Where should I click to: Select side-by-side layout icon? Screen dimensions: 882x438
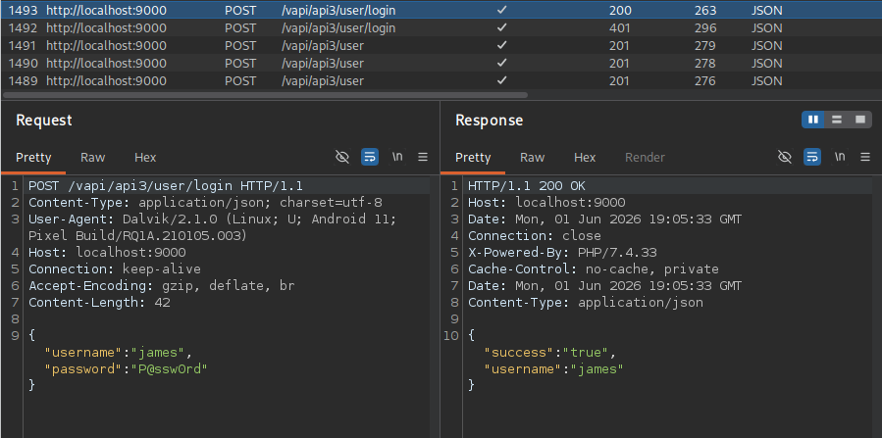click(812, 120)
